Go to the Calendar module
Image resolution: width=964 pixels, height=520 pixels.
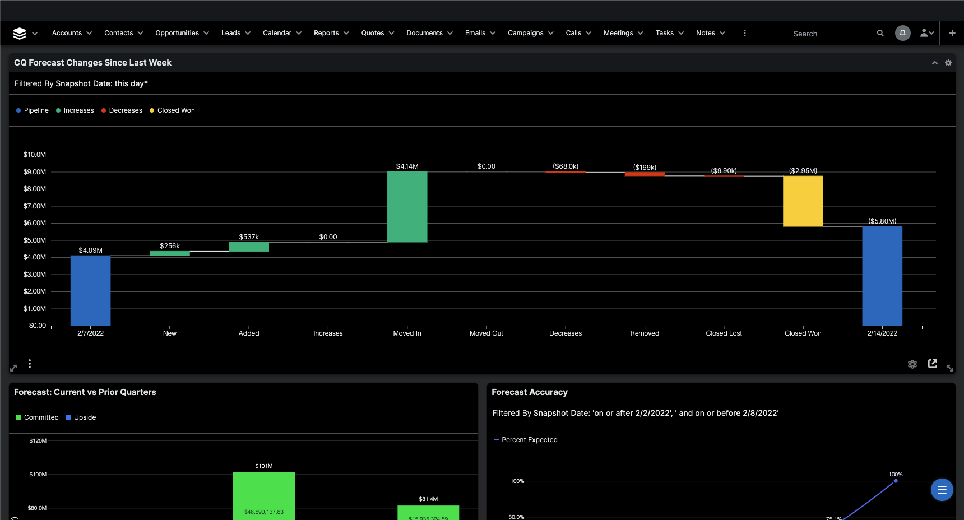coord(277,33)
